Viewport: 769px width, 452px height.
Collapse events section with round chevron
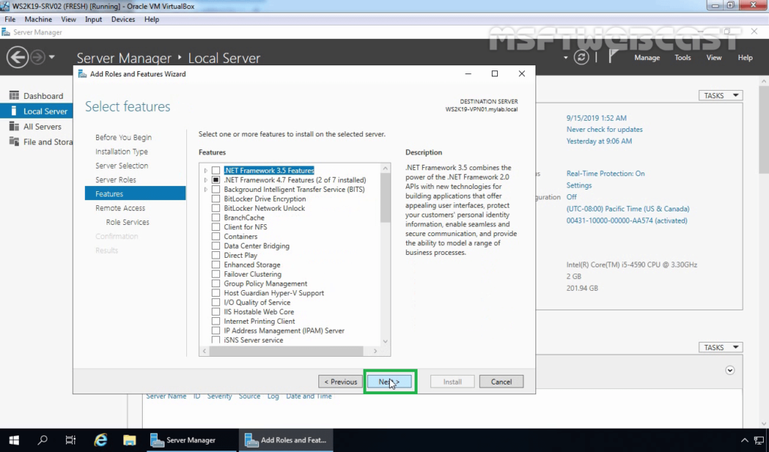click(x=730, y=370)
